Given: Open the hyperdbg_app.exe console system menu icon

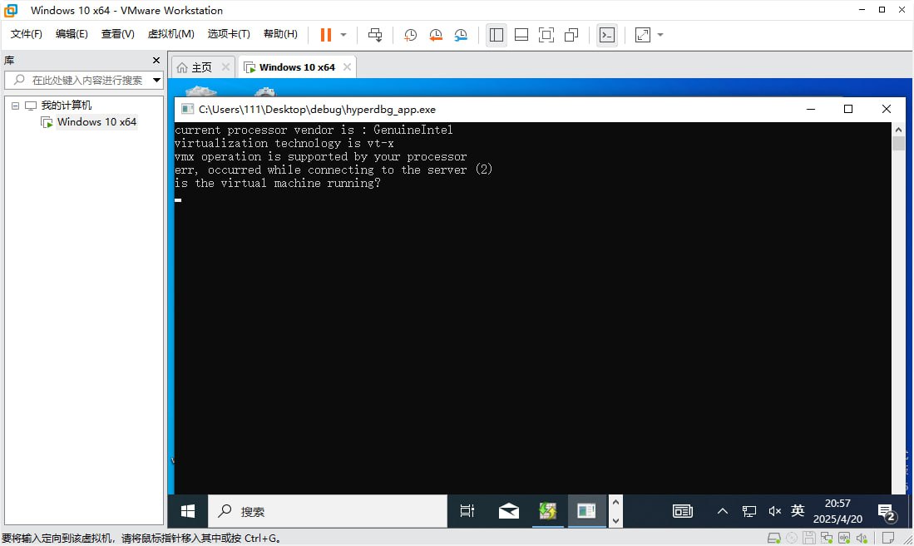Looking at the screenshot, I should pos(187,109).
